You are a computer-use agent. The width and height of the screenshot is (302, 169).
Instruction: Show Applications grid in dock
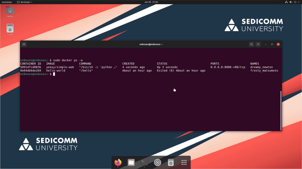pos(184,162)
